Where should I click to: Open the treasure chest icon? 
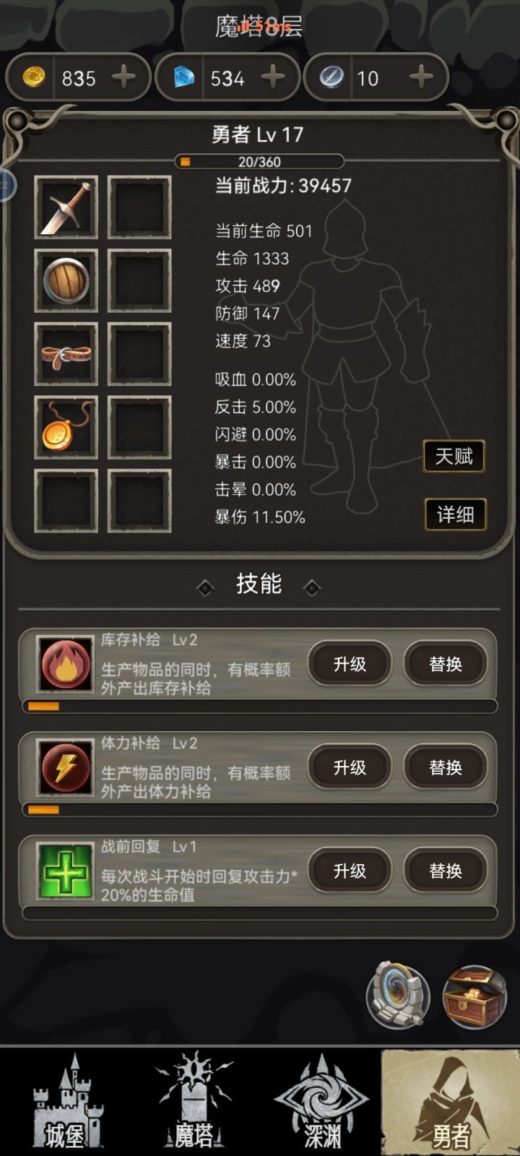tap(474, 996)
